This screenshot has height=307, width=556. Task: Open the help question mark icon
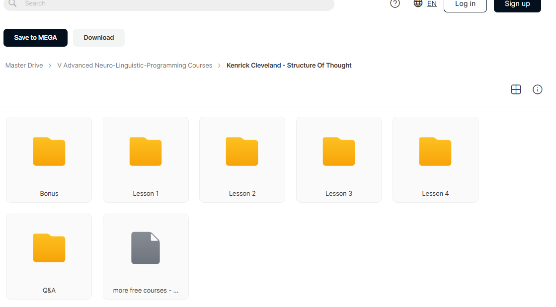395,3
